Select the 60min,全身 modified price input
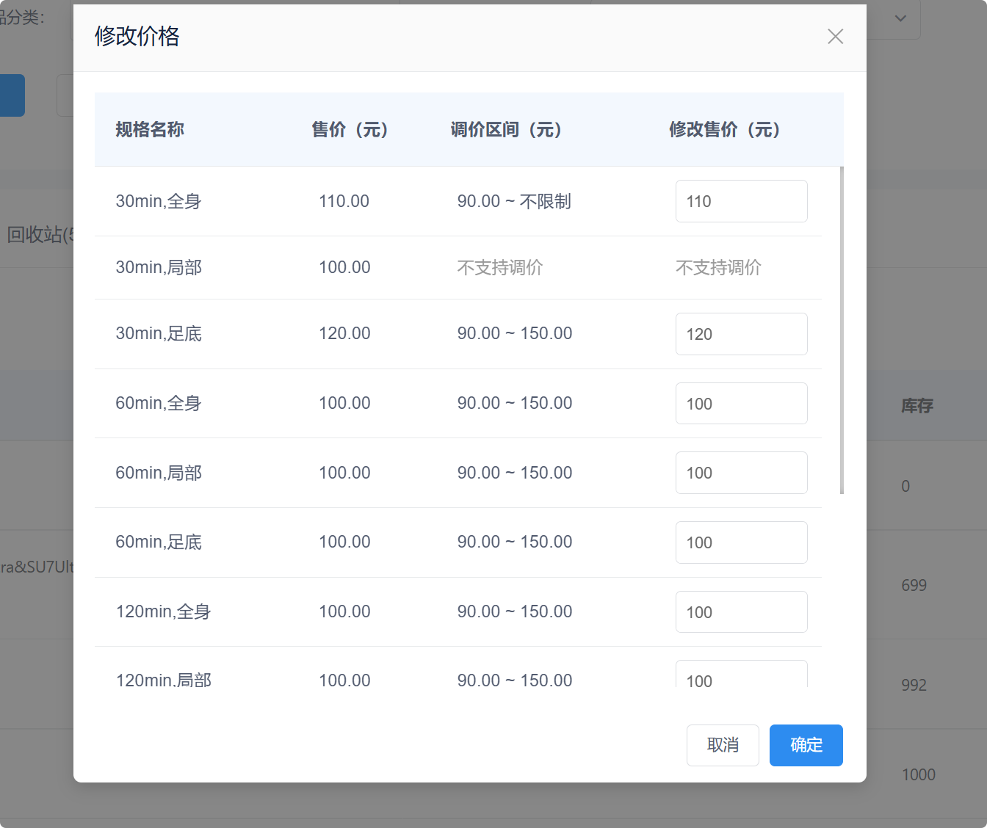987x828 pixels. (x=741, y=404)
